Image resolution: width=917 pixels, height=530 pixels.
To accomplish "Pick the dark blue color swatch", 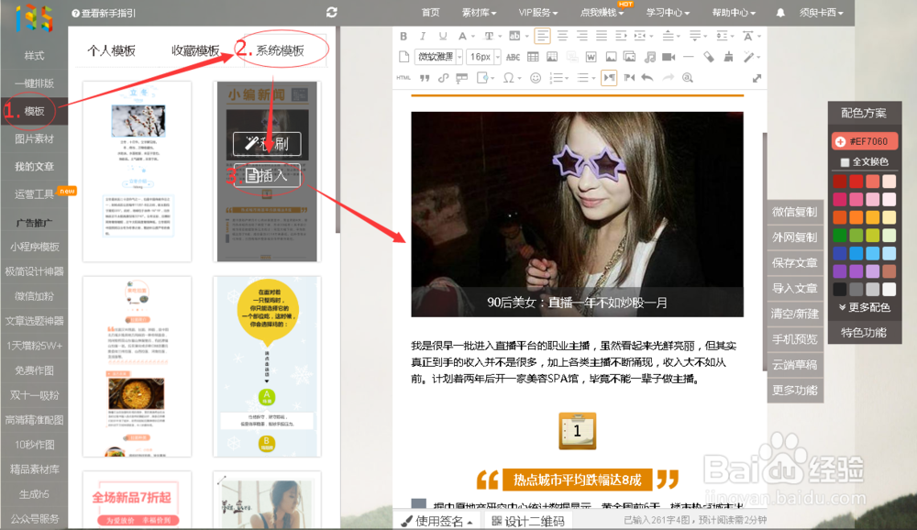I will (x=840, y=253).
